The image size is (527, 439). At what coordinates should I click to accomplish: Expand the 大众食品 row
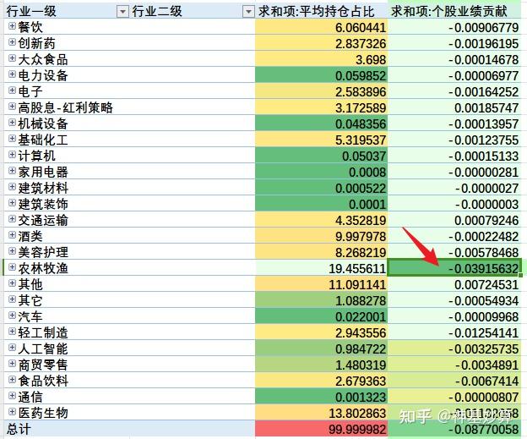pyautogui.click(x=12, y=58)
